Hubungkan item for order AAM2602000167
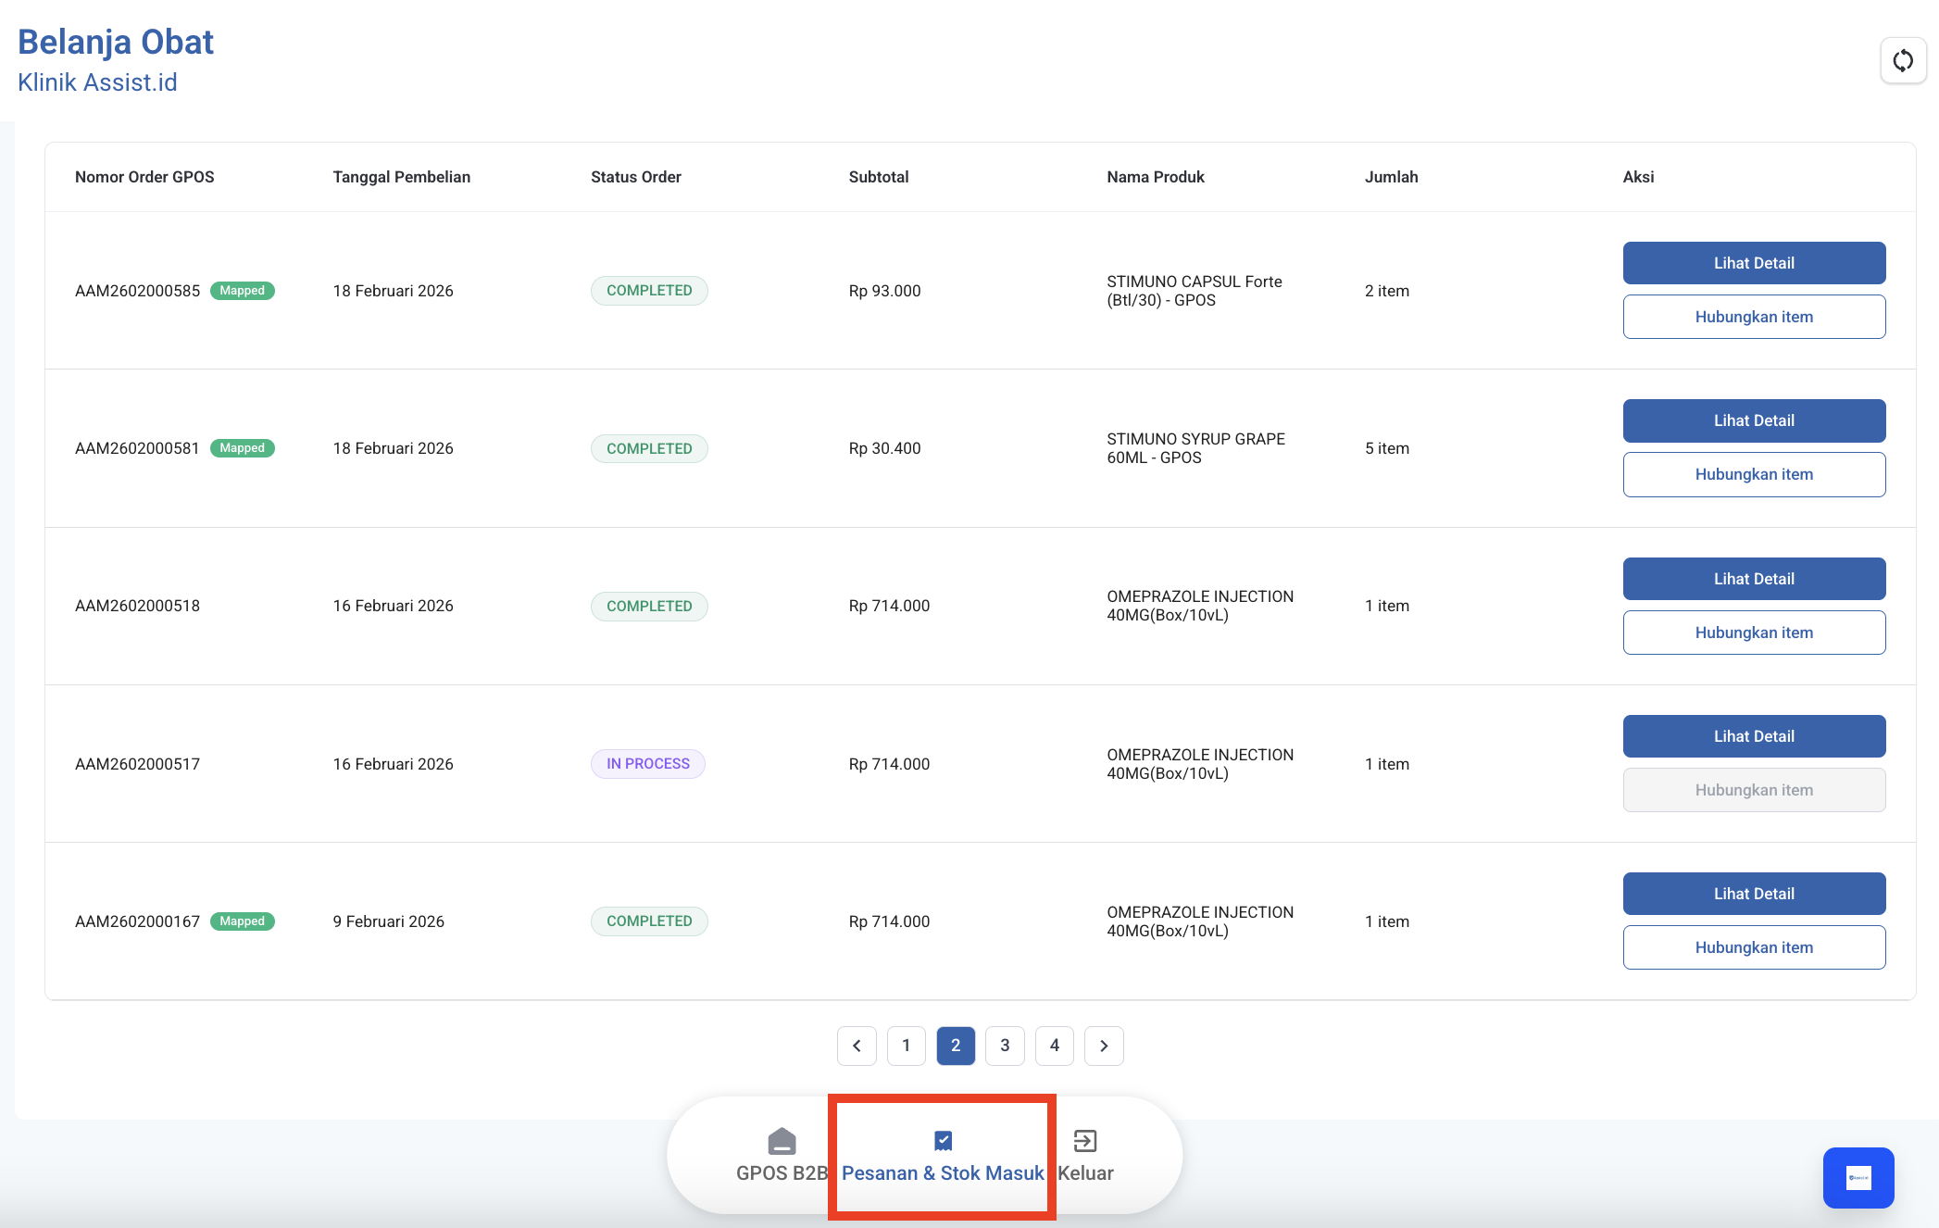1939x1228 pixels. [x=1753, y=947]
